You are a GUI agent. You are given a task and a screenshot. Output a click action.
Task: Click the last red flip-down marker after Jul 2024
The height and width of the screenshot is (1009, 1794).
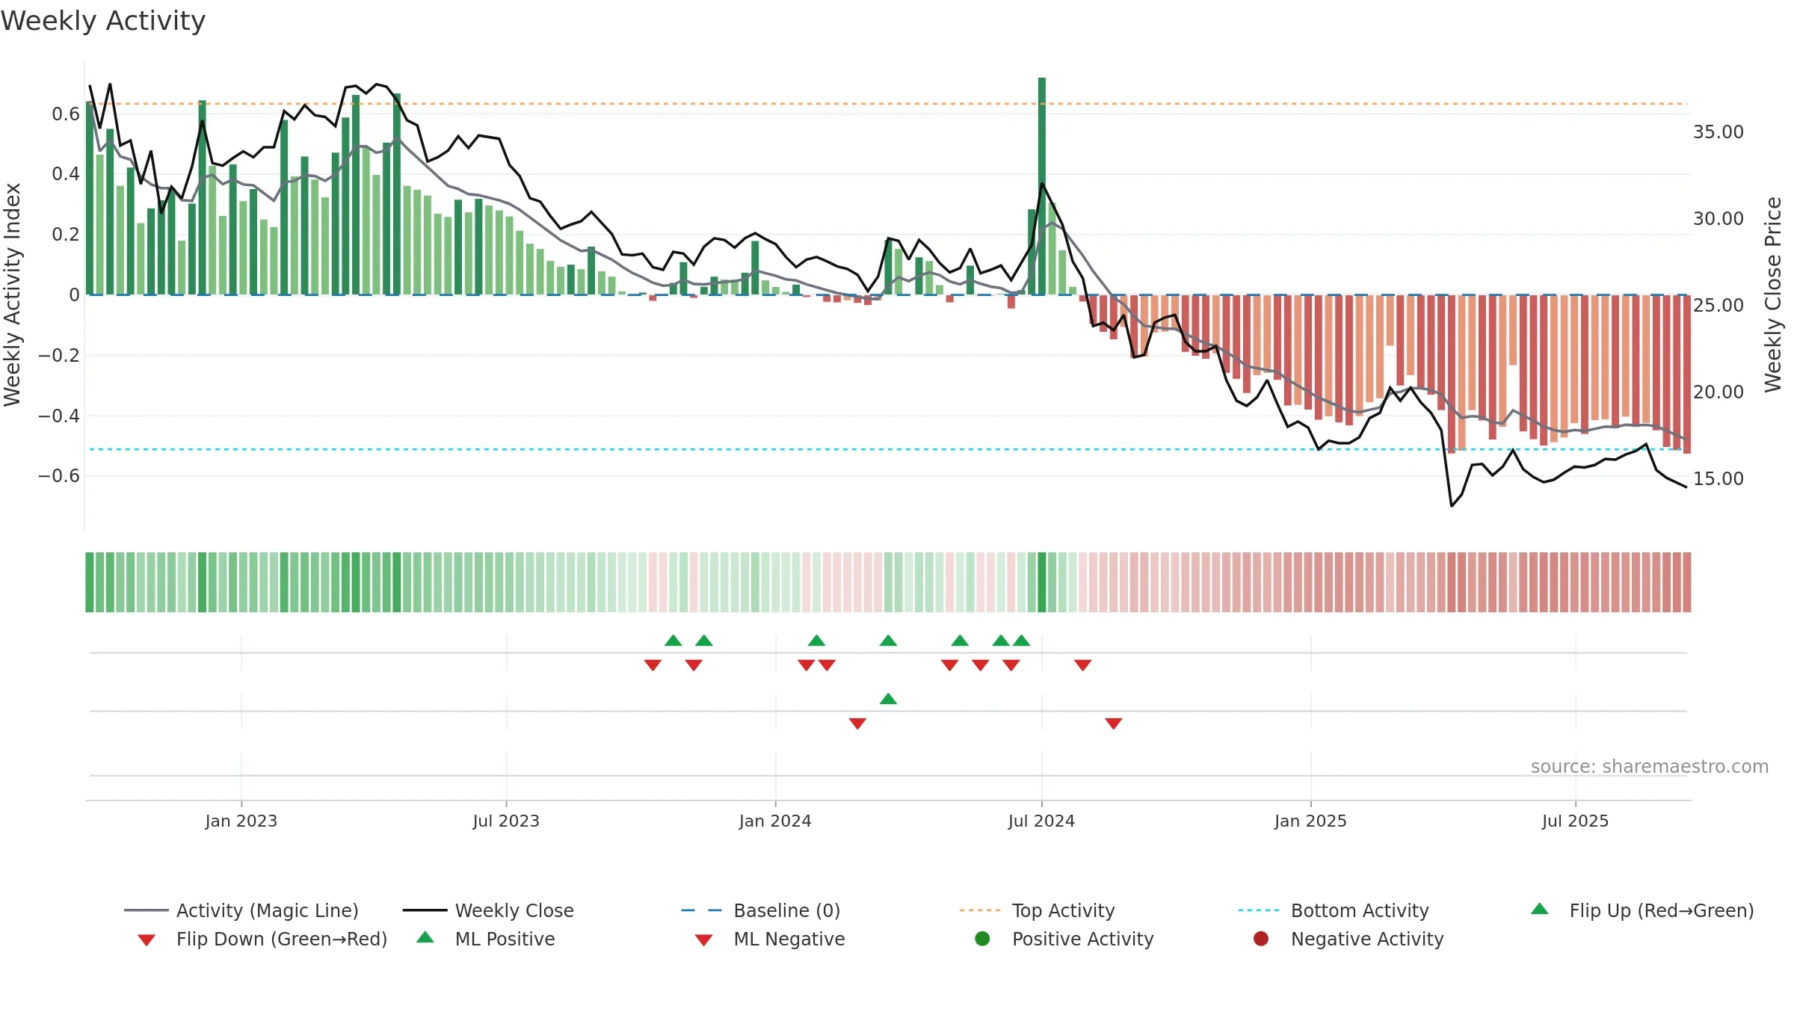1083,665
